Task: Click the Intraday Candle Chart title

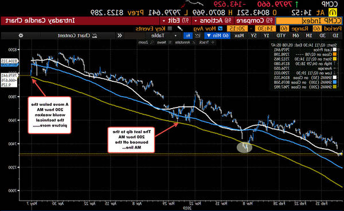Action: point(40,21)
